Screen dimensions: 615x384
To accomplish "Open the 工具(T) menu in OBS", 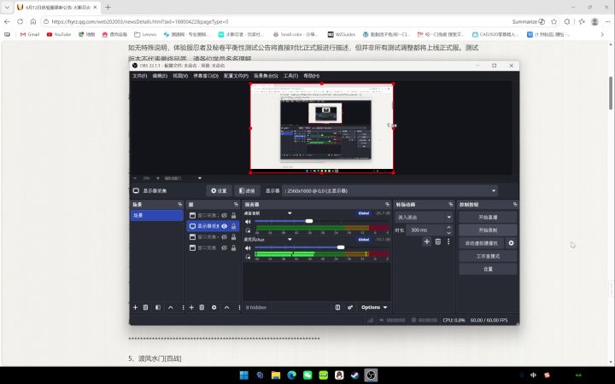I will 290,76.
